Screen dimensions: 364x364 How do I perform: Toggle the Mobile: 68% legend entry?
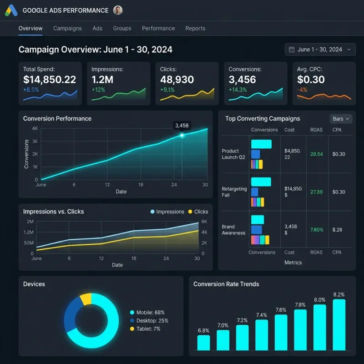click(147, 313)
